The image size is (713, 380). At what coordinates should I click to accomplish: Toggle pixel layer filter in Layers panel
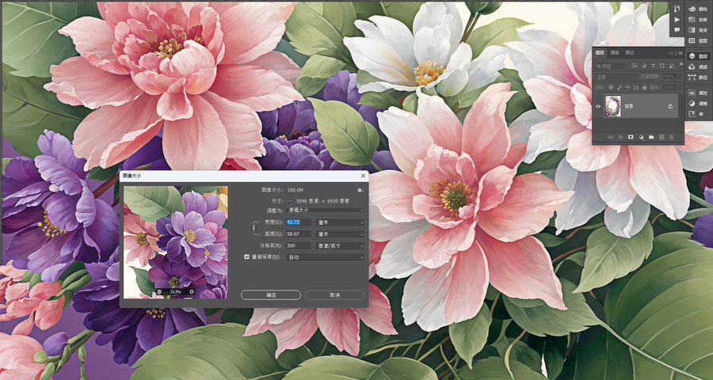(x=635, y=66)
